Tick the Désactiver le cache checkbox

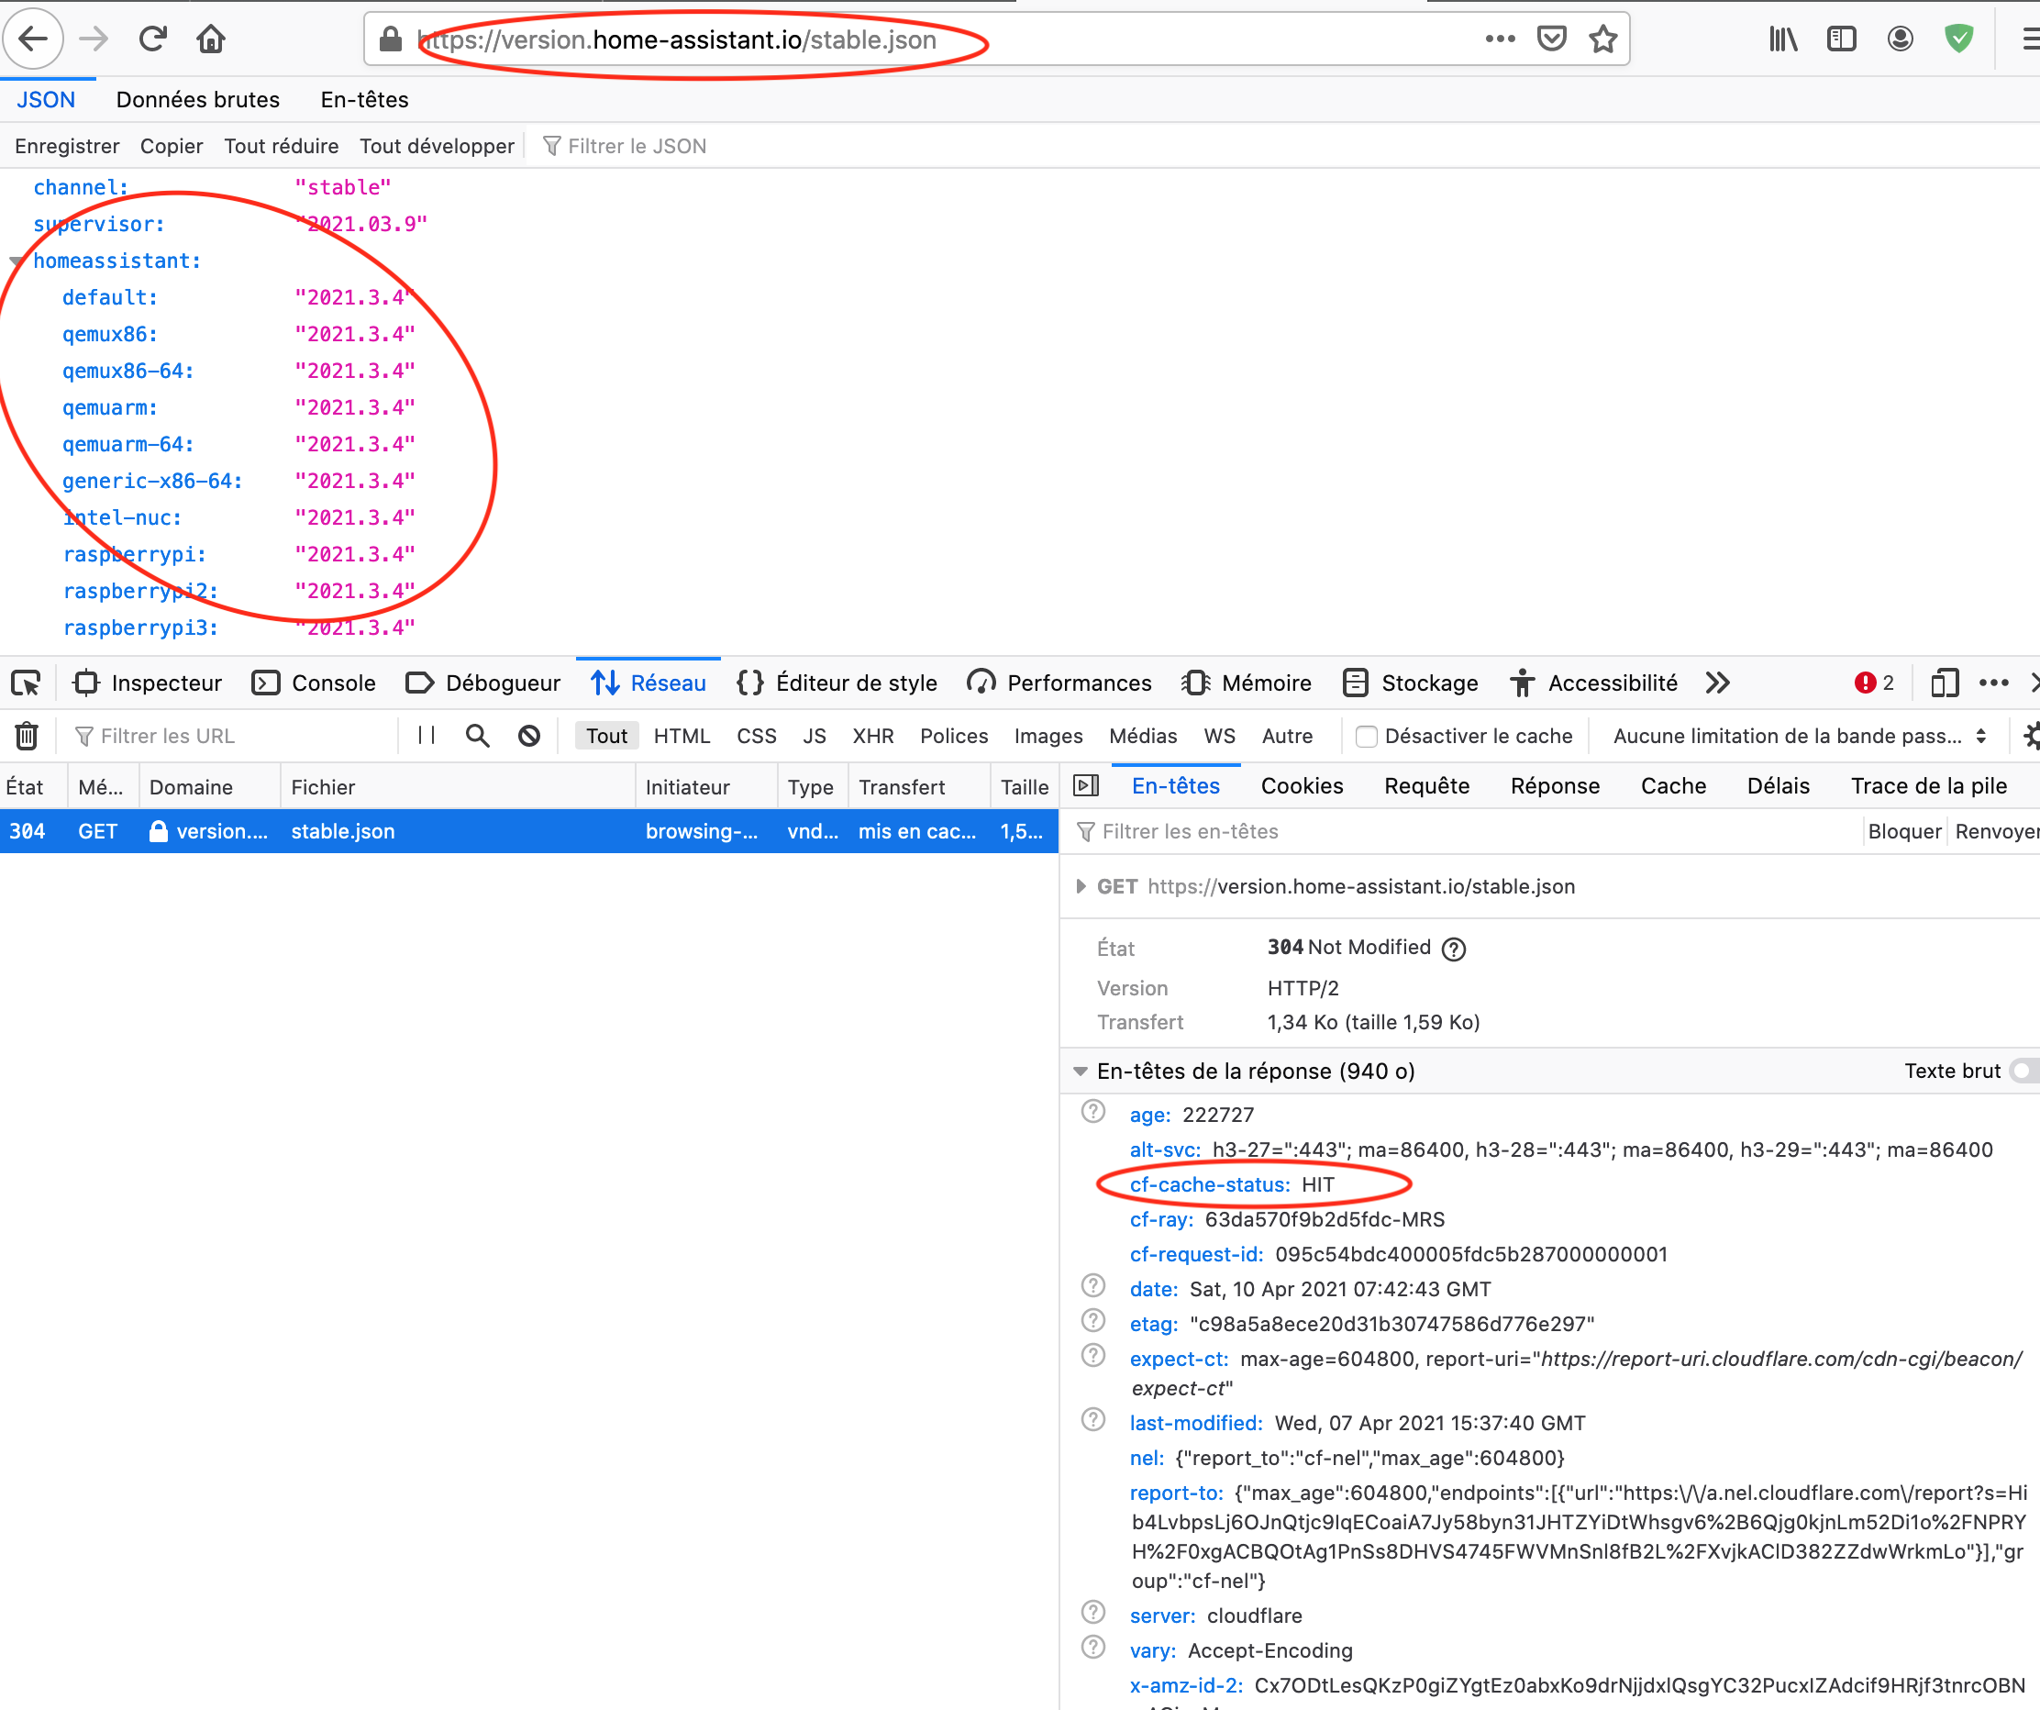[x=1366, y=737]
